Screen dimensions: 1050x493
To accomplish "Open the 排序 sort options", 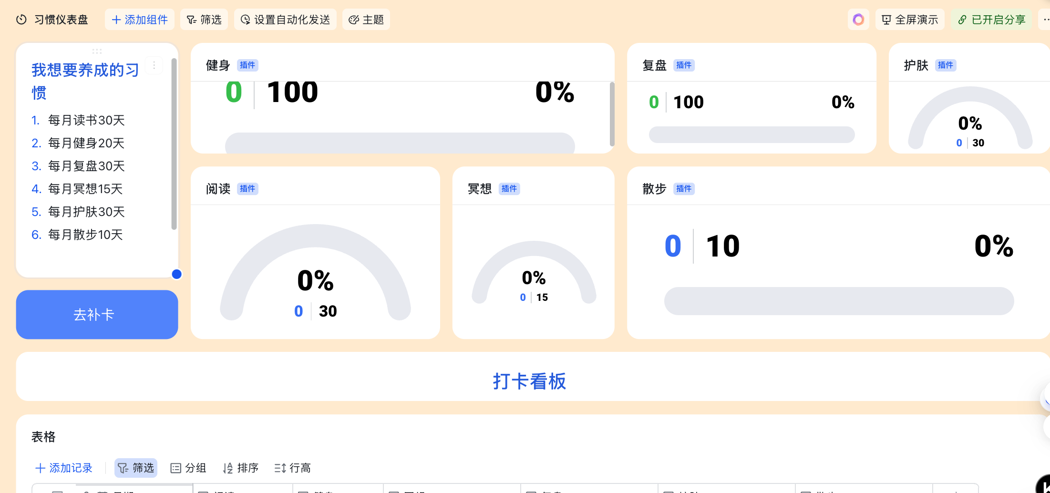I will (x=241, y=468).
